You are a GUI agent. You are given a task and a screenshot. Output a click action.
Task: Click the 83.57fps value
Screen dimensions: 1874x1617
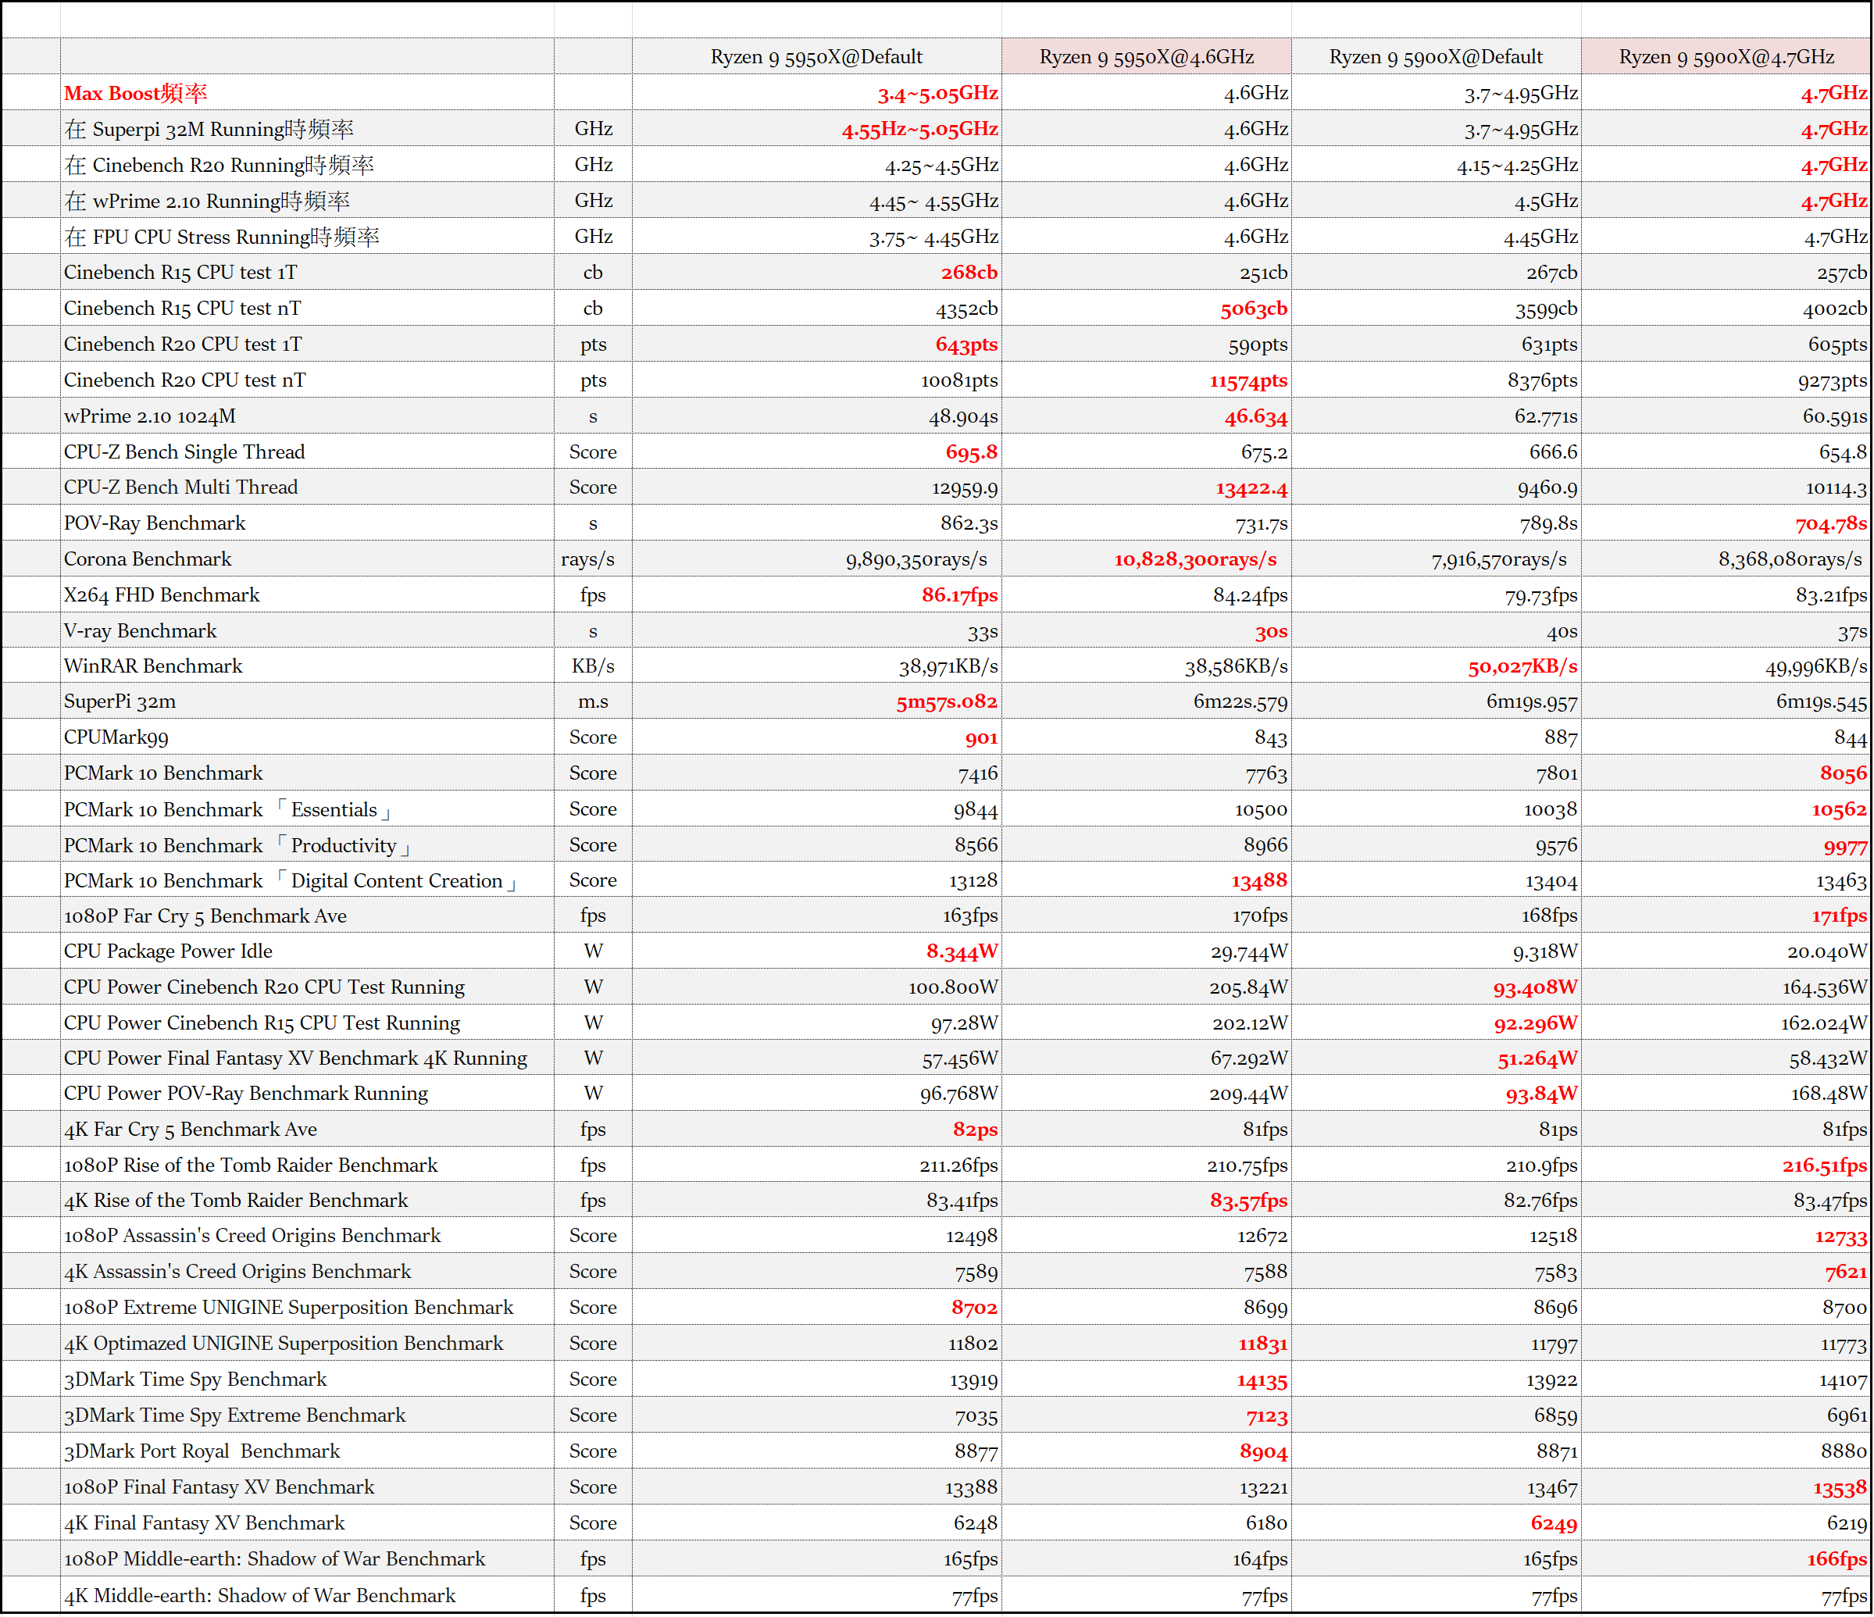(x=1248, y=1201)
